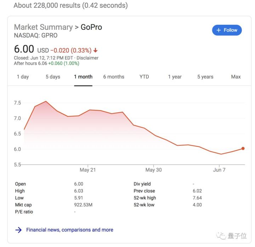Select the 1 month tab
255x247 pixels.
pyautogui.click(x=83, y=77)
